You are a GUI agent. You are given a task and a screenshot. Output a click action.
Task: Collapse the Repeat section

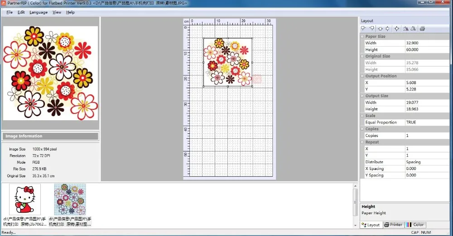tap(362, 142)
